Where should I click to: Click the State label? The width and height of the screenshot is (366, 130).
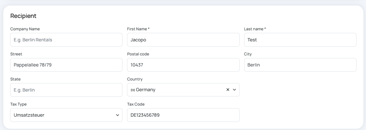pos(15,79)
